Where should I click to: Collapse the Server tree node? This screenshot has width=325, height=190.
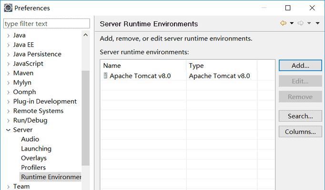(8, 130)
